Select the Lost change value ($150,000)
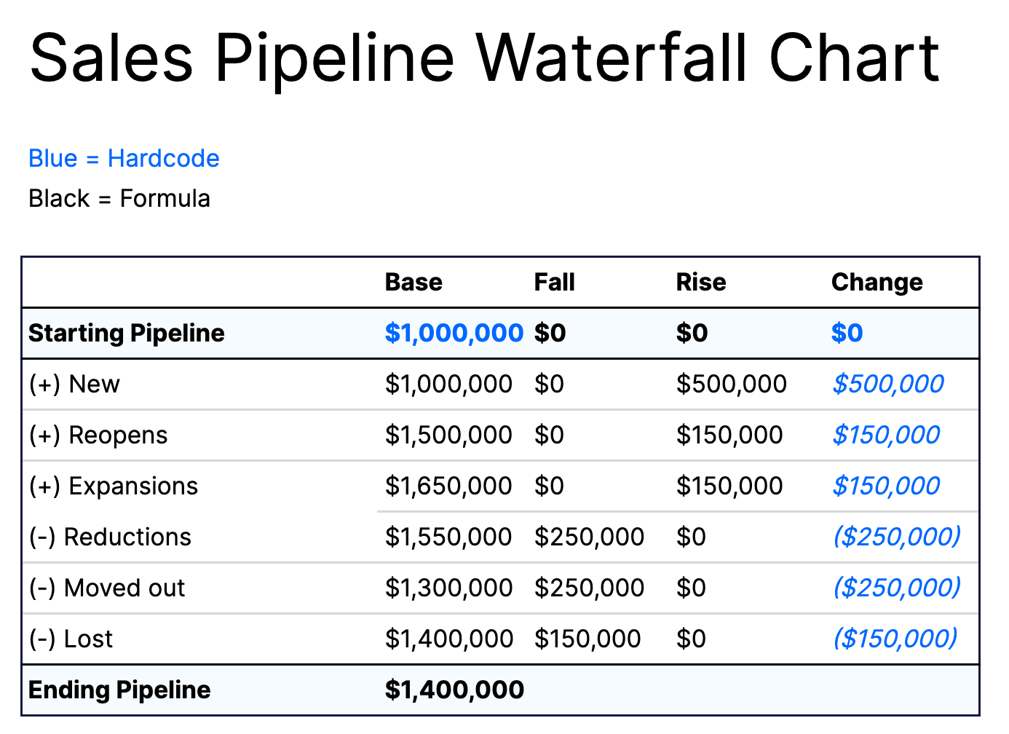1009x734 pixels. [x=895, y=639]
